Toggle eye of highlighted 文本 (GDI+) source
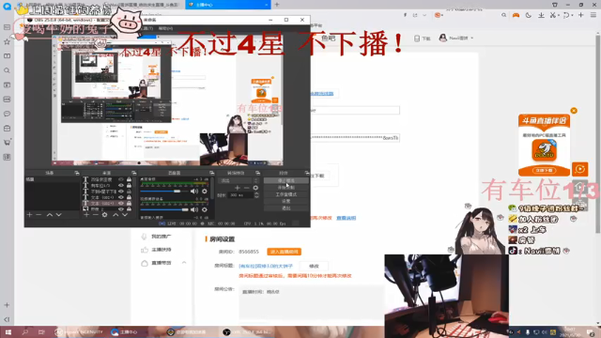This screenshot has height=338, width=601. pos(121,203)
